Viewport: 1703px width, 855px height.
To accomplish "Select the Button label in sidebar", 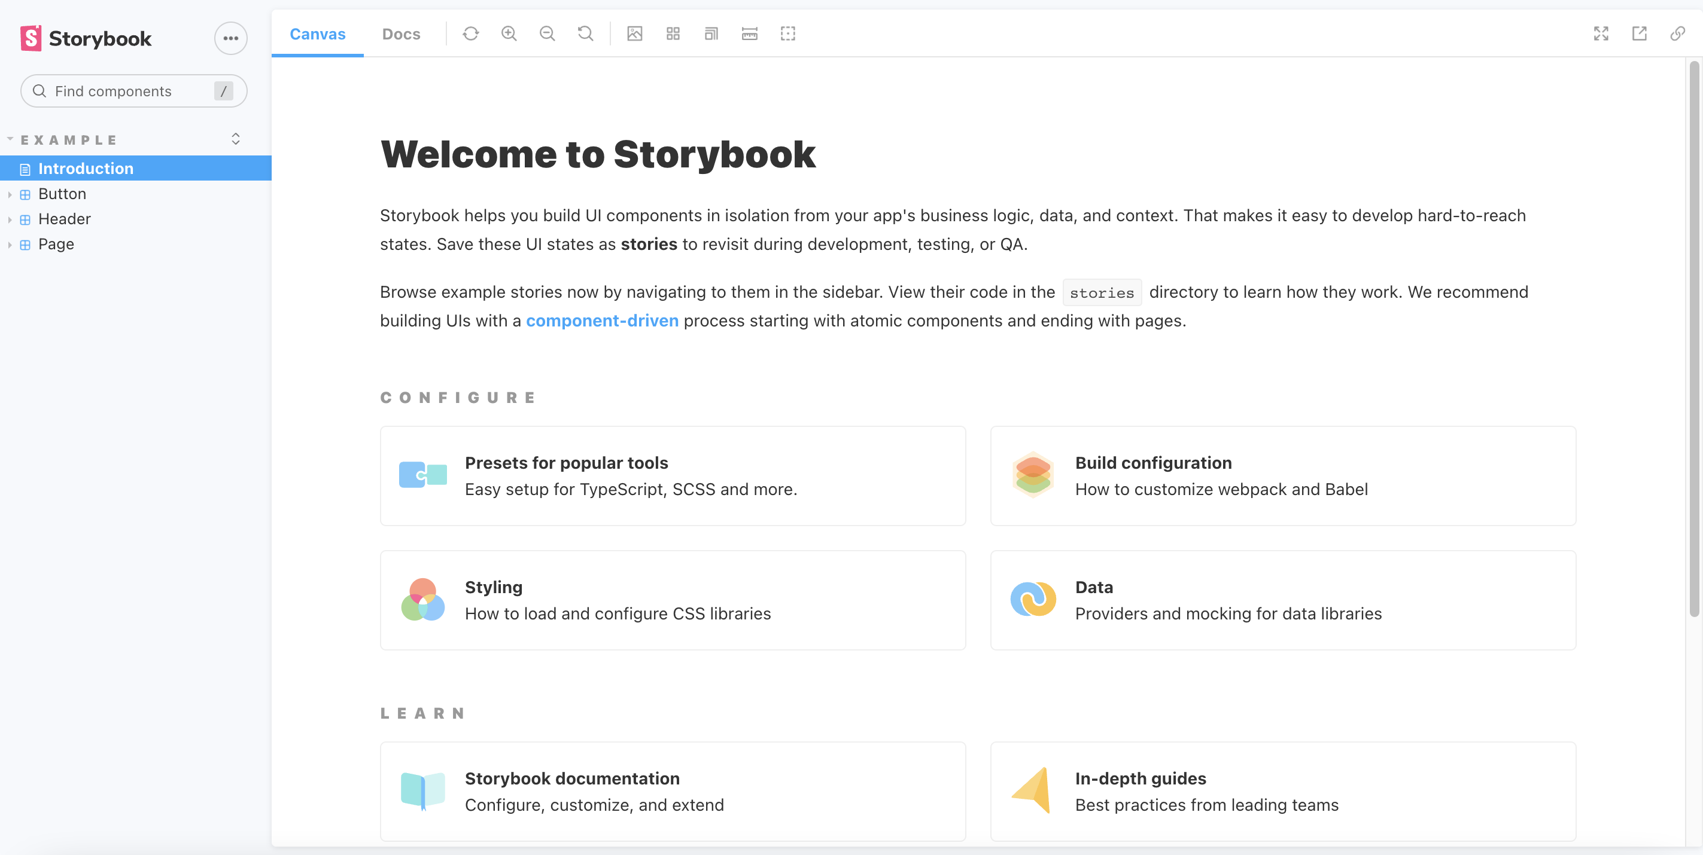I will click(62, 194).
